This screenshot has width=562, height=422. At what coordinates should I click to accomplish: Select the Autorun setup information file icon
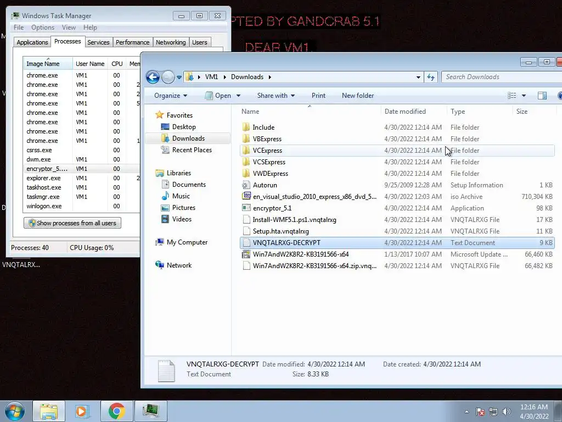point(246,185)
